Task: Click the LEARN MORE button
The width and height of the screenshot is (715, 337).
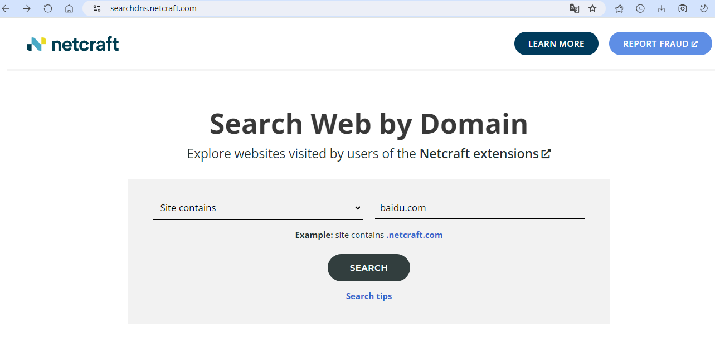Action: click(556, 43)
